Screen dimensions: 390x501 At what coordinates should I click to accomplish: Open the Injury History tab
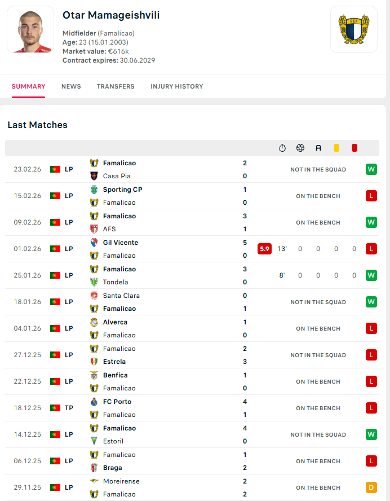(x=177, y=86)
